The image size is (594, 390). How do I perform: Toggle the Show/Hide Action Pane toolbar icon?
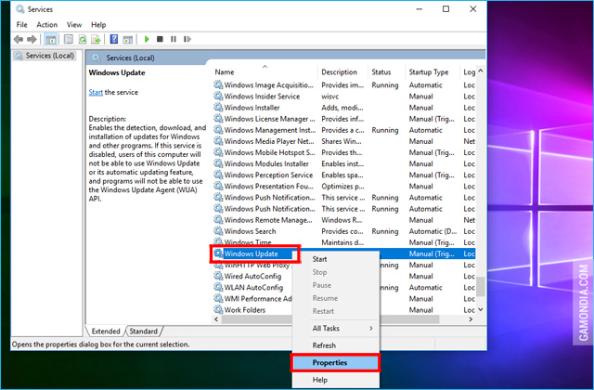click(128, 39)
